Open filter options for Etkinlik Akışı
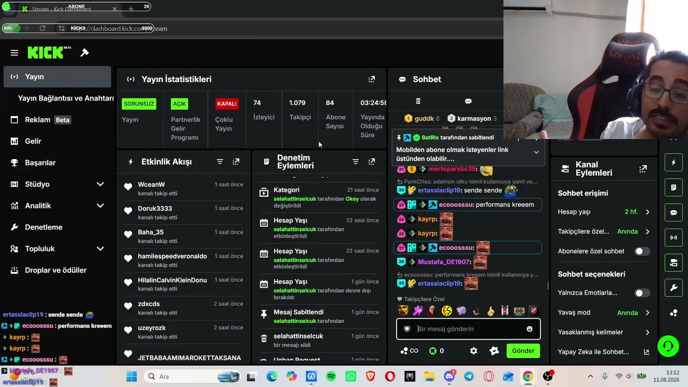This screenshot has width=688, height=387. (x=220, y=162)
